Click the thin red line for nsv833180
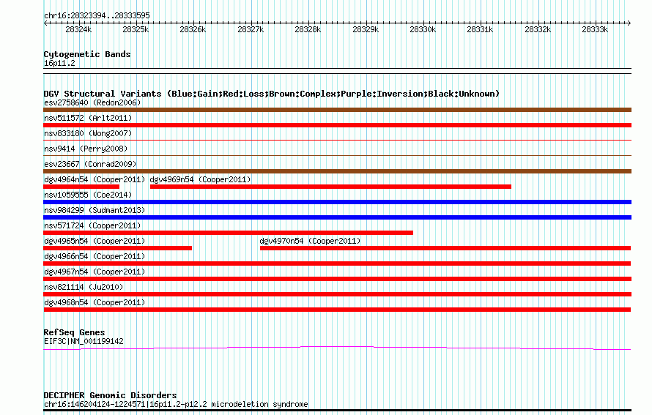The image size is (652, 415). coord(337,141)
